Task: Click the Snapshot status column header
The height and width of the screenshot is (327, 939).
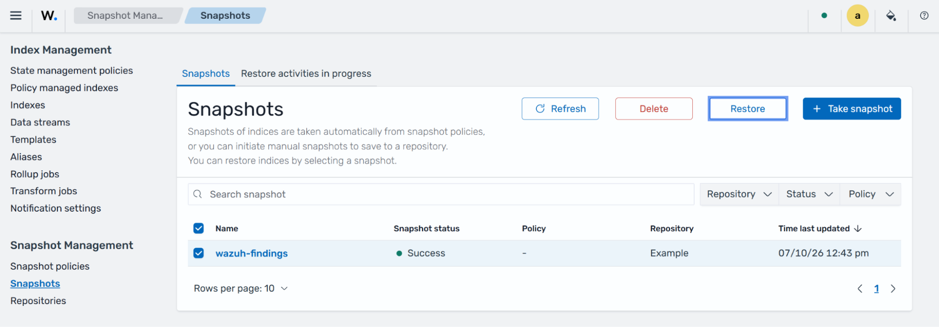Action: click(427, 228)
